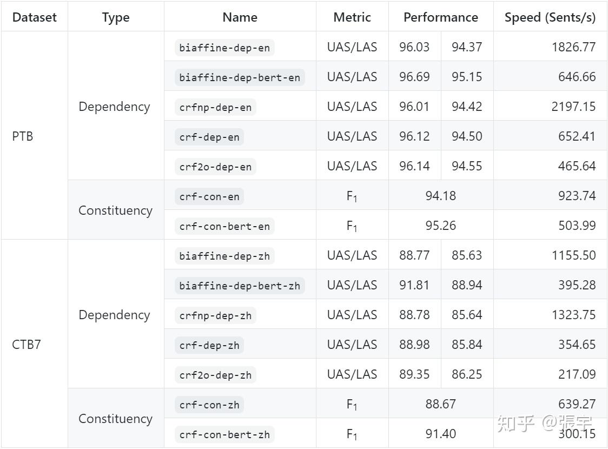The image size is (608, 449).
Task: Click the biaffine-dep-bert-en model name
Action: pos(240,77)
